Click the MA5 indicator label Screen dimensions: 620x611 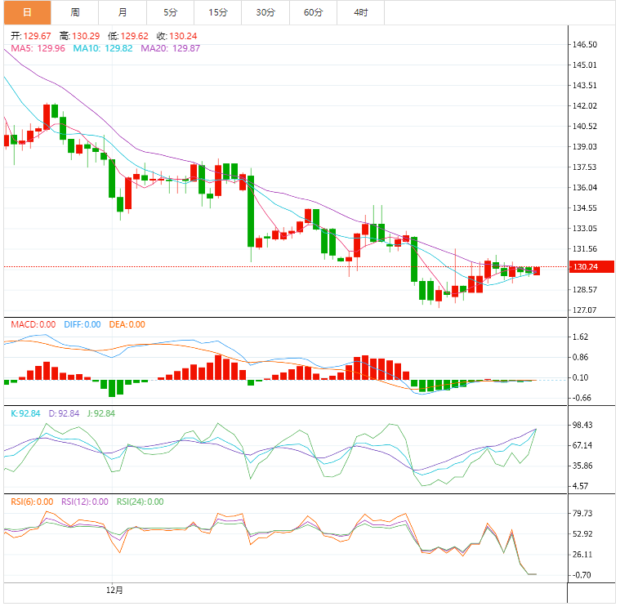[38, 49]
